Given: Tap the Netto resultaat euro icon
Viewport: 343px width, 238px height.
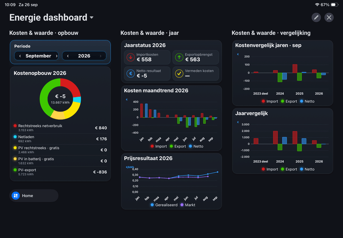Looking at the screenshot, I should pos(131,74).
